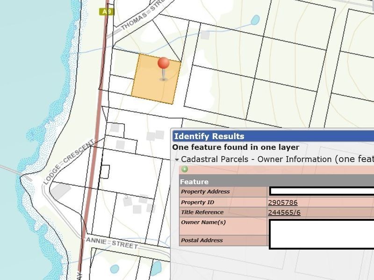Screen dimensions: 374x280
Task: Click the small blue pond near top
Action: pos(255,20)
